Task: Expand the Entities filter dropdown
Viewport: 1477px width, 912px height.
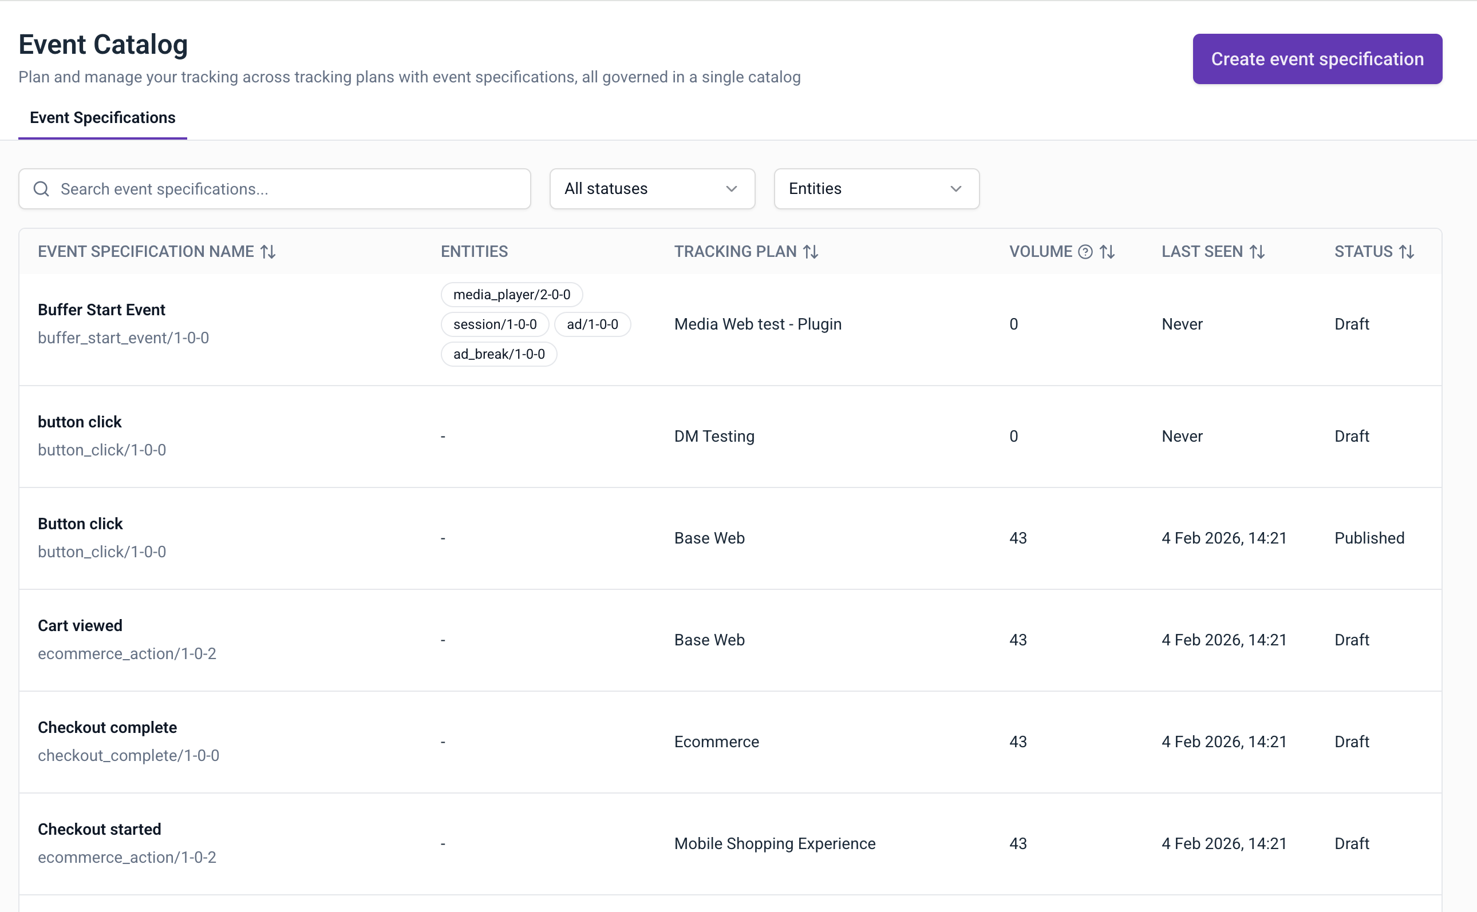Action: click(x=876, y=189)
